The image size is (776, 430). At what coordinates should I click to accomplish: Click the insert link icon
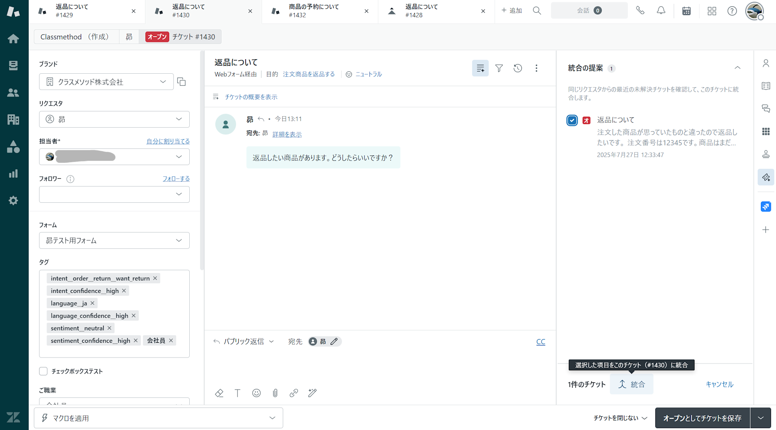[x=294, y=393]
